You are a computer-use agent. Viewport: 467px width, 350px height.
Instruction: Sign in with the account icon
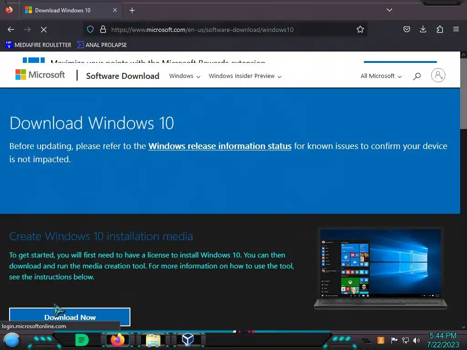[438, 75]
